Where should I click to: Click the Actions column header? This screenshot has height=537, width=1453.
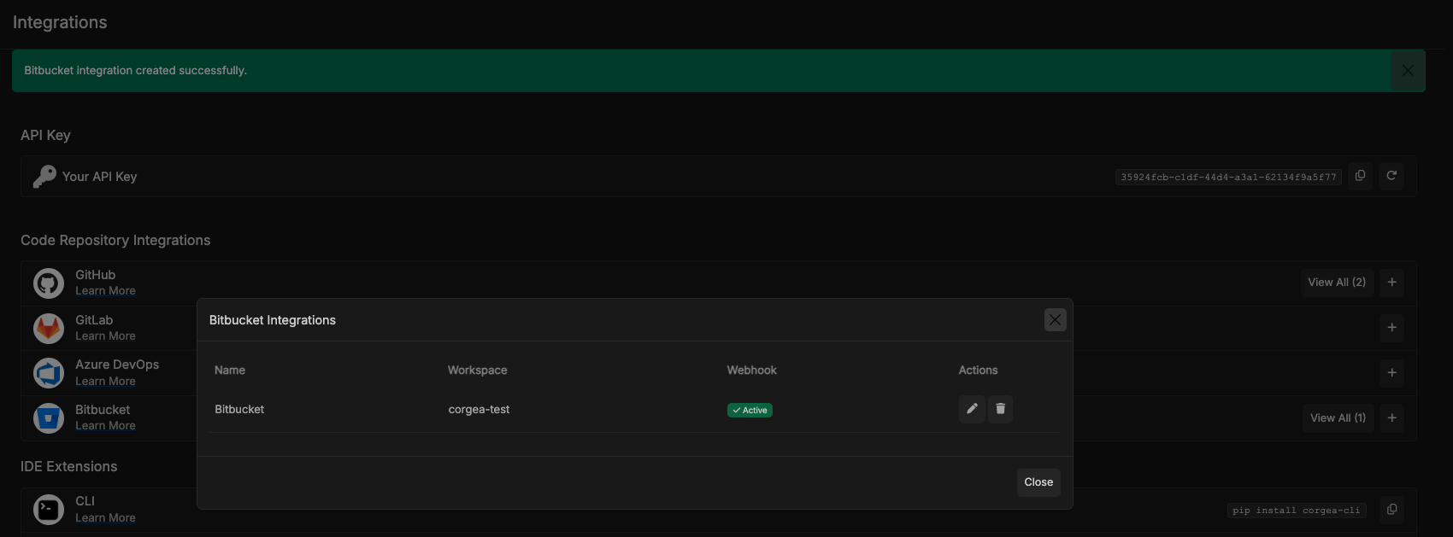[978, 371]
